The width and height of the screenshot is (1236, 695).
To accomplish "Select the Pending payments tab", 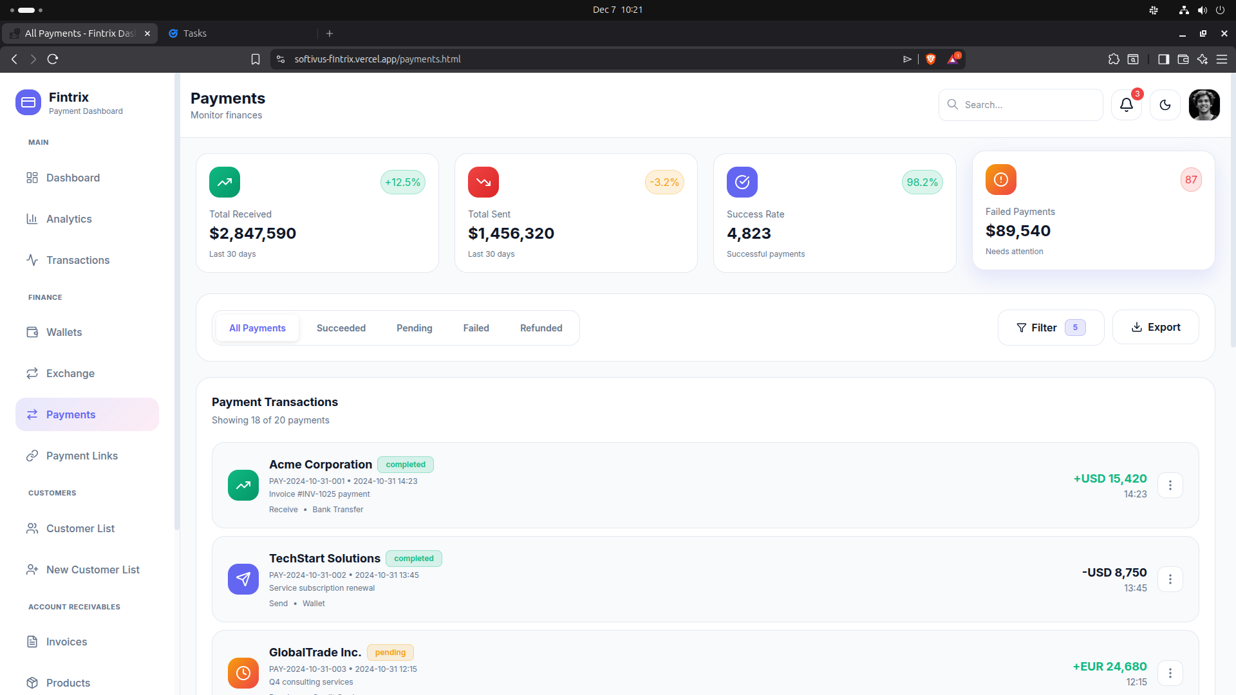I will (x=414, y=328).
